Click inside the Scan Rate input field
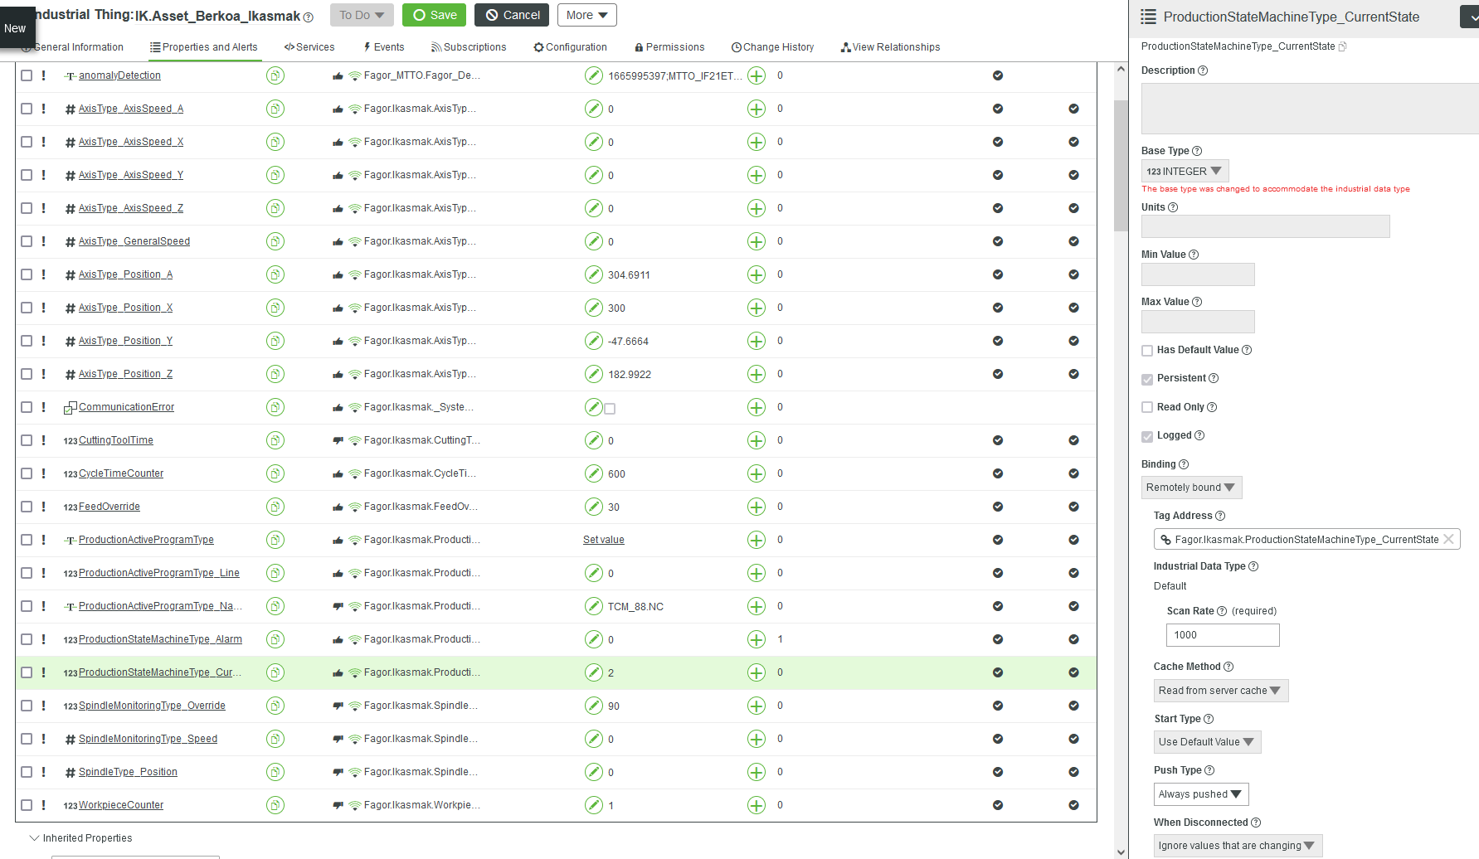 click(1222, 634)
